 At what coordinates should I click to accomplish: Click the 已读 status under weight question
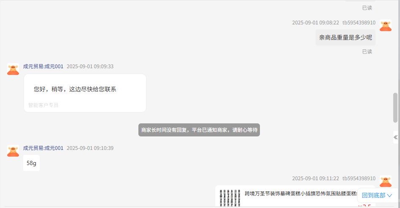tap(367, 52)
